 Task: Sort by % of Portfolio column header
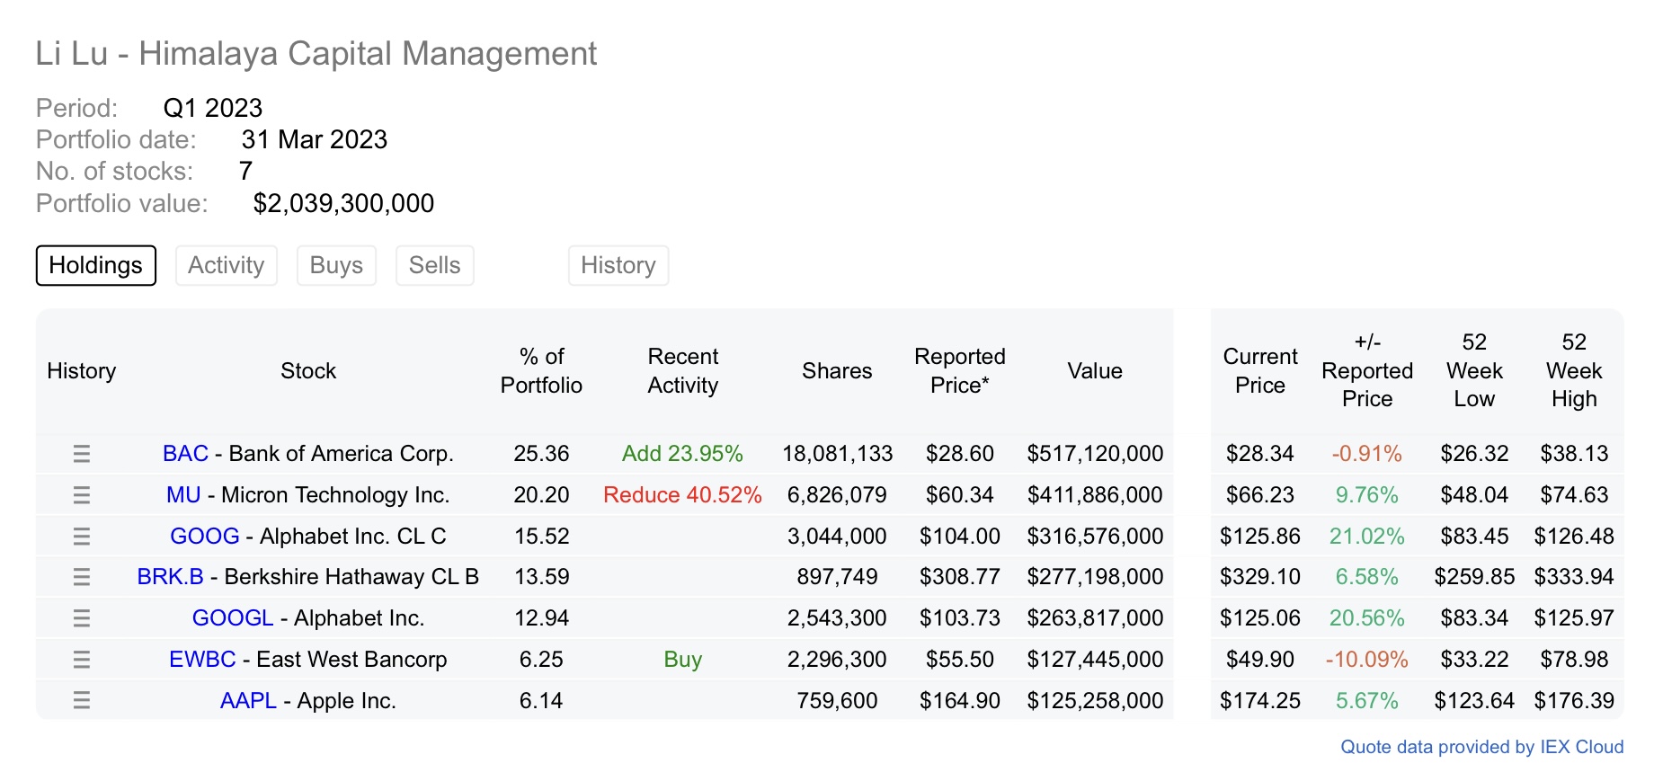pos(541,371)
